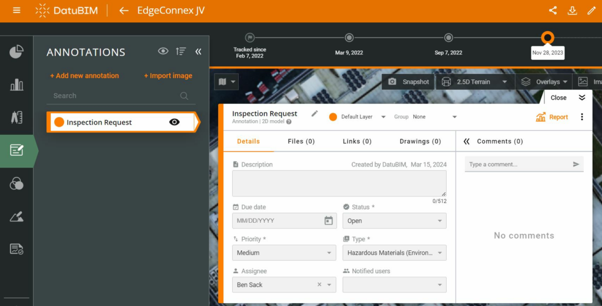Open the ruler measurement tools sidebar icon
The width and height of the screenshot is (602, 306).
[16, 118]
